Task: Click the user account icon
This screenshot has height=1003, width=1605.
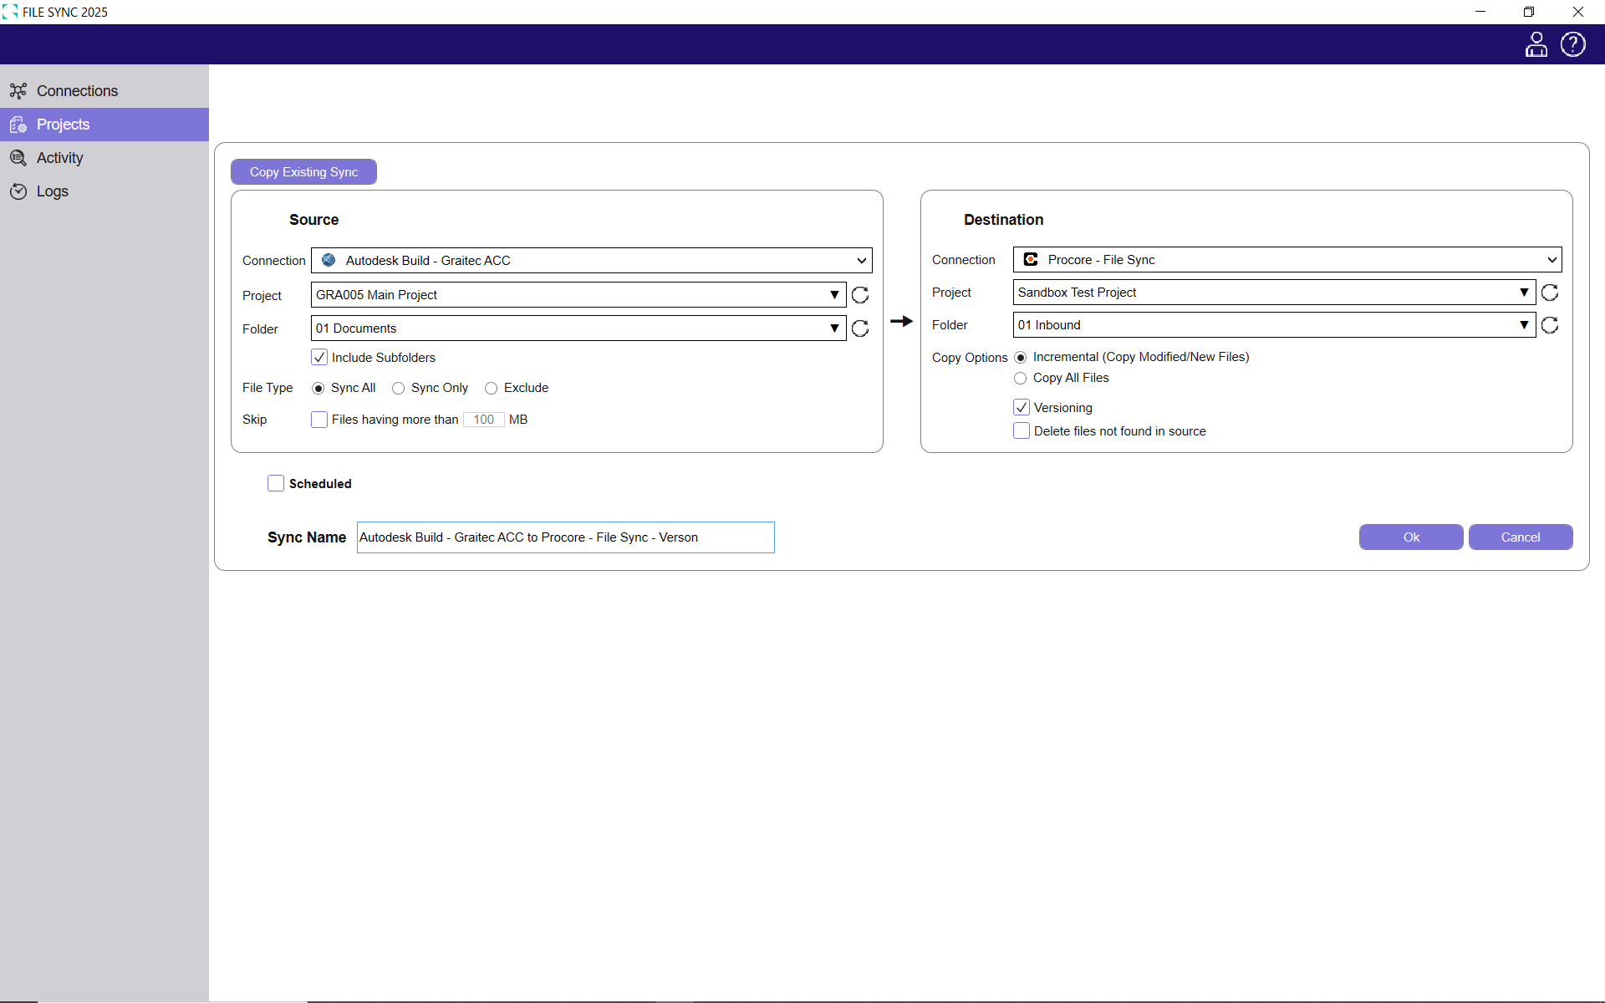Action: click(x=1536, y=44)
